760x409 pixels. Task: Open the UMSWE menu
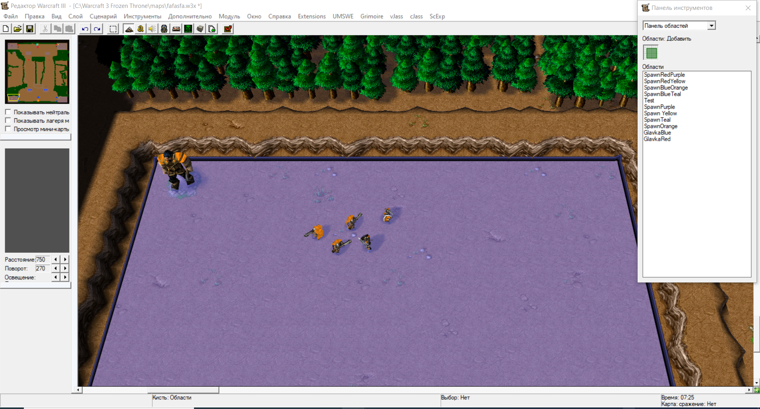tap(343, 16)
